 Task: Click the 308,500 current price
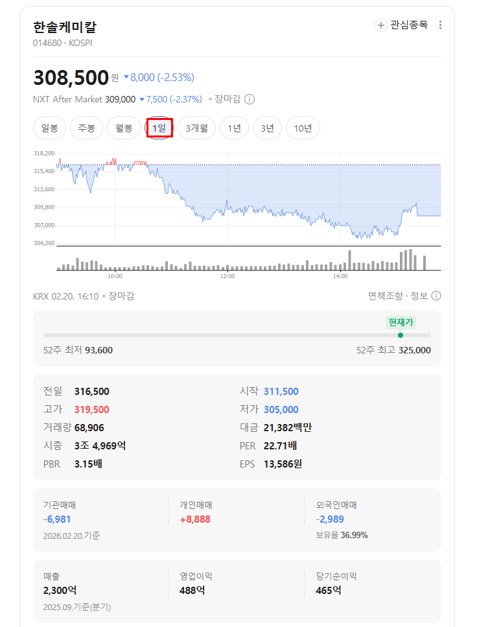point(71,78)
